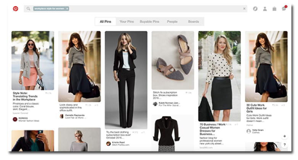Open the gray flat shoes pin image
The image size is (298, 160).
click(172, 60)
